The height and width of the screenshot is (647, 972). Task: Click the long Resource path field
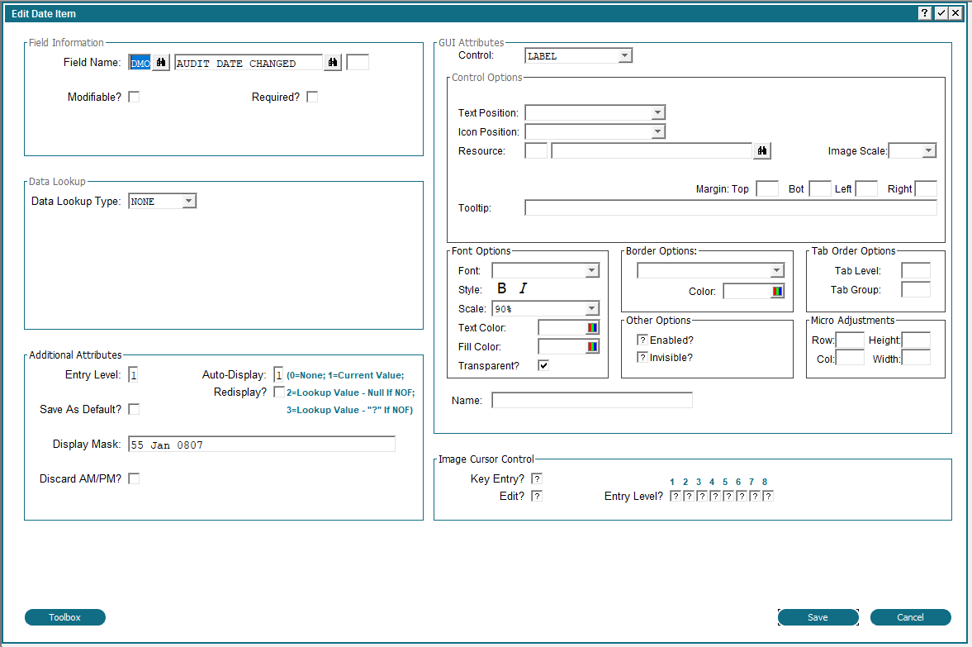click(652, 150)
